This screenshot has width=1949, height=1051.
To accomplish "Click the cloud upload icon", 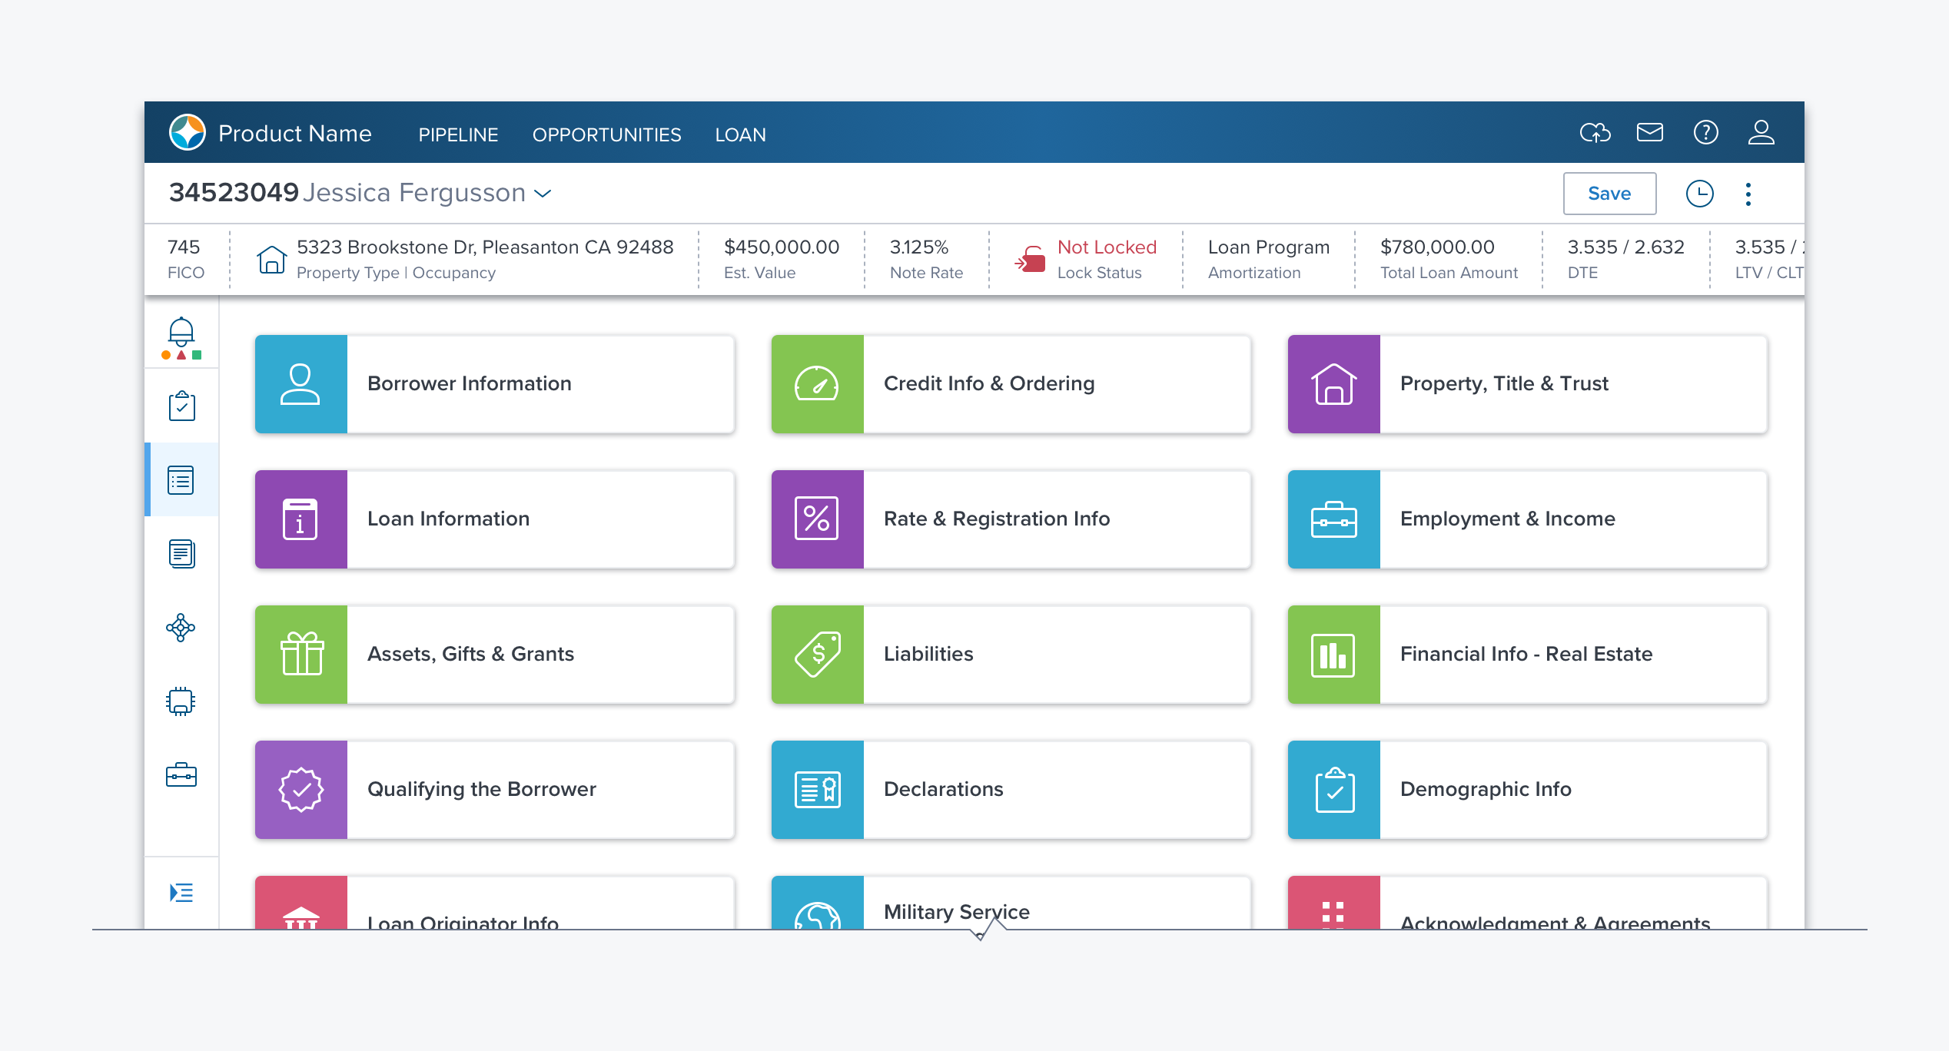I will click(1595, 132).
